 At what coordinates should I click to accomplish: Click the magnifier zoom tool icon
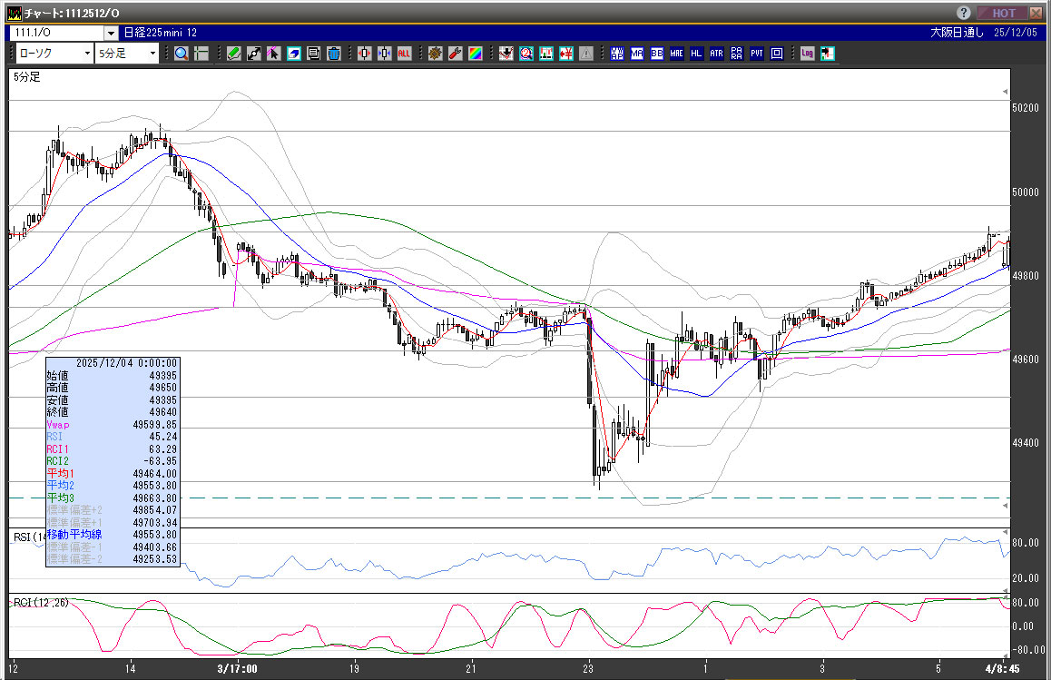[182, 54]
